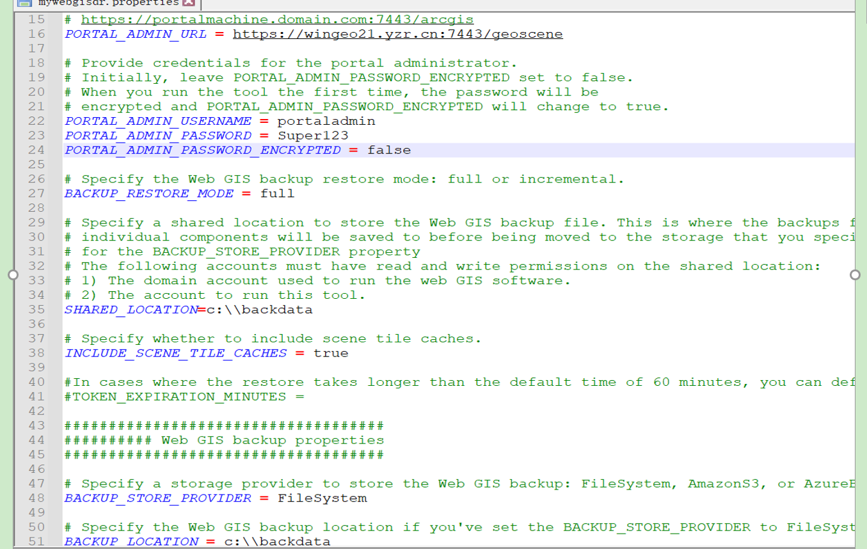Click line number 24 in the margin
Image resolution: width=867 pixels, height=549 pixels.
coord(36,150)
